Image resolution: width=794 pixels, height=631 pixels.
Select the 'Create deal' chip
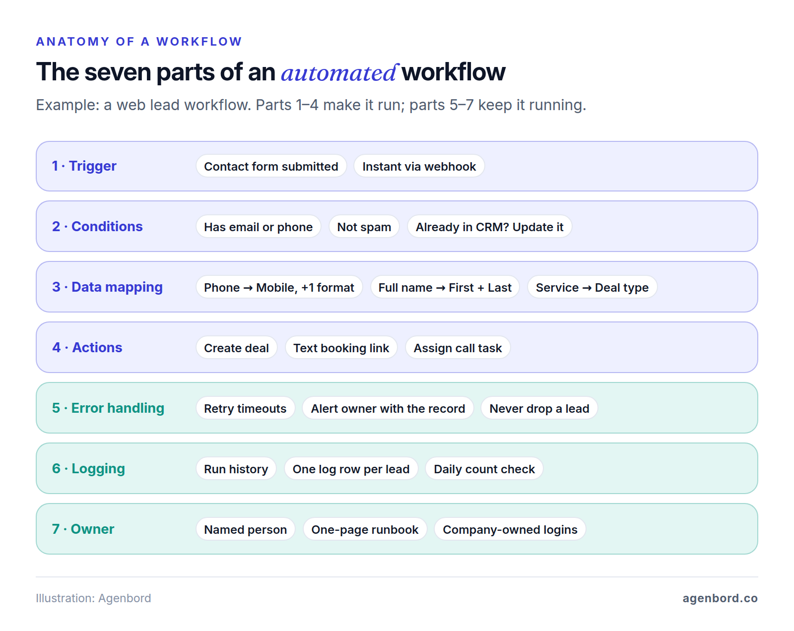236,348
